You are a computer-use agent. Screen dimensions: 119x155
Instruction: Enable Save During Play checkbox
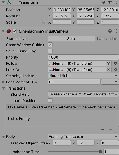coord(50,51)
